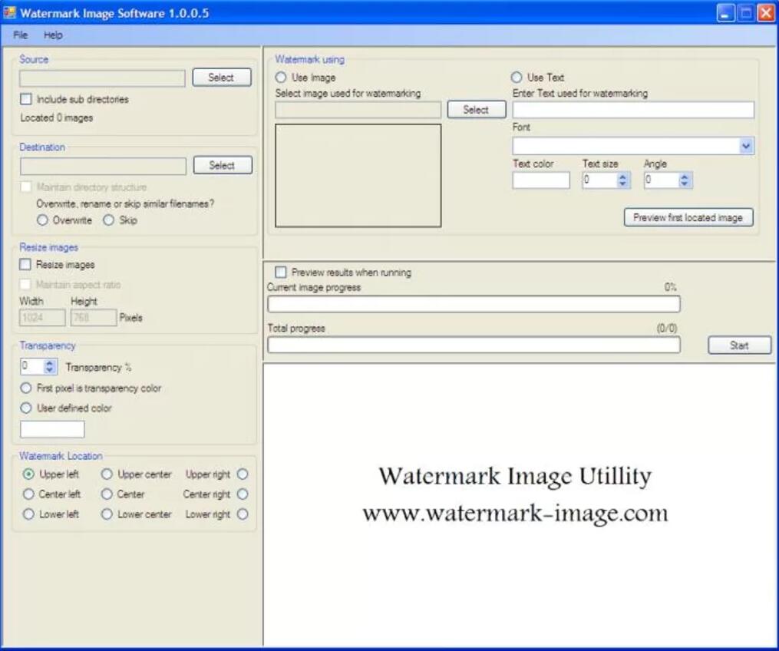
Task: Select the Use Image radio option
Action: coord(281,78)
